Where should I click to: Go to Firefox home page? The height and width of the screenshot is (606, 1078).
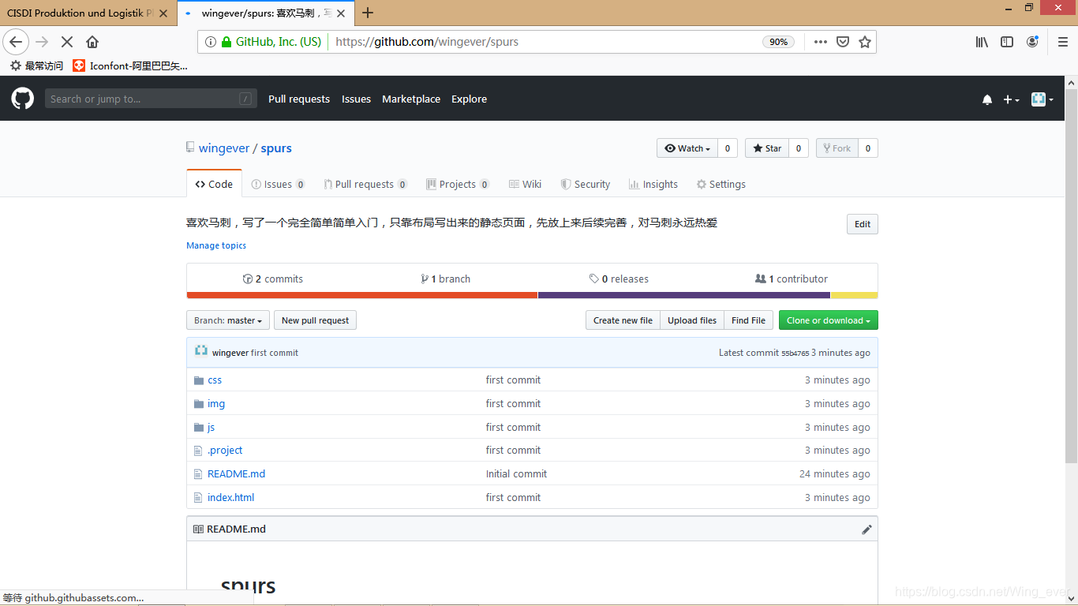(92, 42)
